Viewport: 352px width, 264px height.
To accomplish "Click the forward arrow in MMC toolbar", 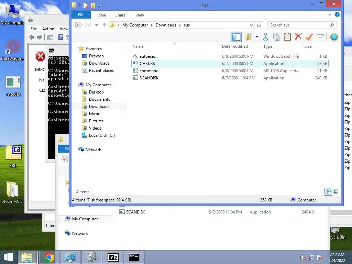I will pyautogui.click(x=40, y=37).
